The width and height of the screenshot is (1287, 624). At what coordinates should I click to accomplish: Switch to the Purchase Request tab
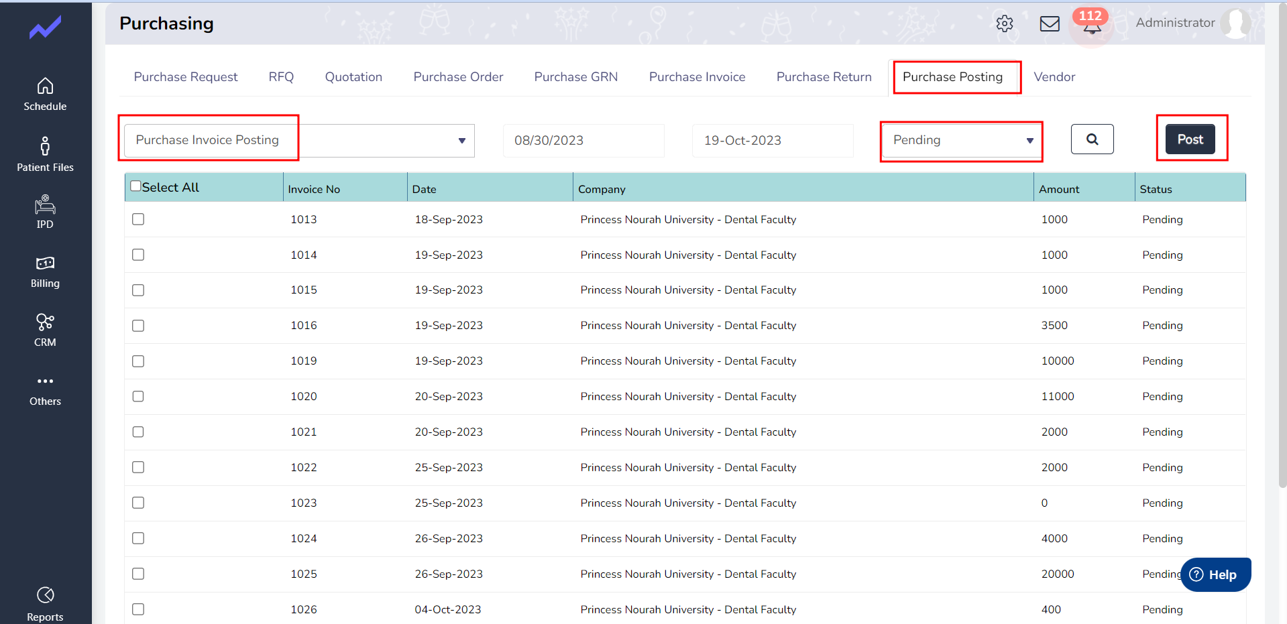[186, 77]
